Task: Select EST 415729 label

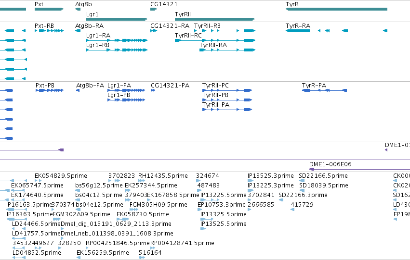Action: click(x=302, y=205)
